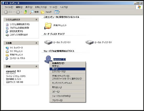The width and height of the screenshot is (144, 111).
Task: Open the 表示(V) menu
Action: [29, 7]
